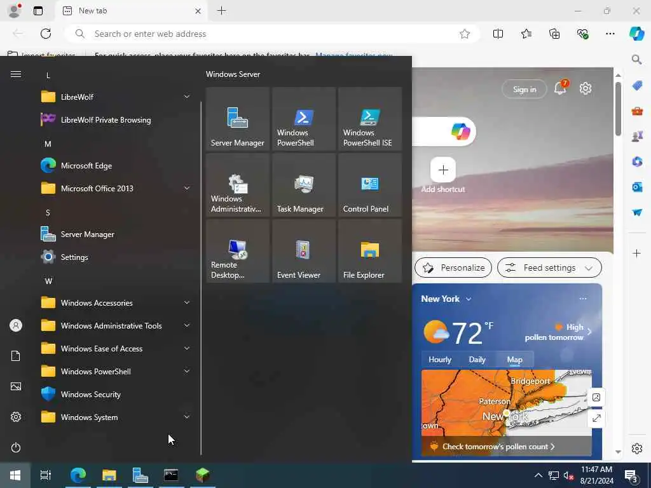Open user account icon in Start rail

[16, 325]
